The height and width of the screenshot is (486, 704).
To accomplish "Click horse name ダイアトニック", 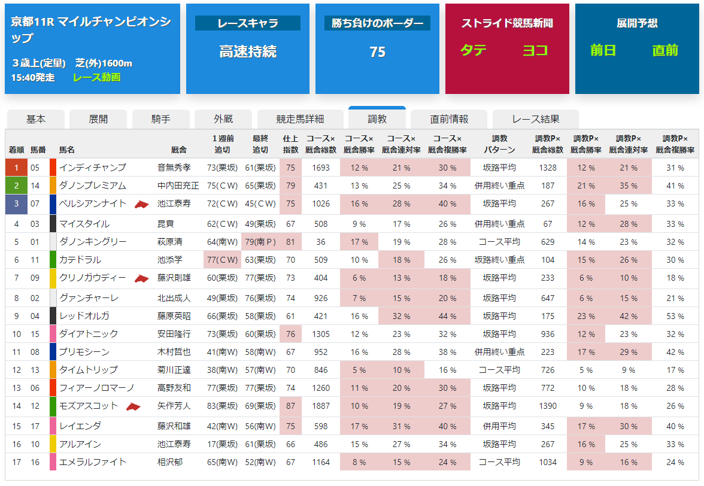I will pos(89,334).
